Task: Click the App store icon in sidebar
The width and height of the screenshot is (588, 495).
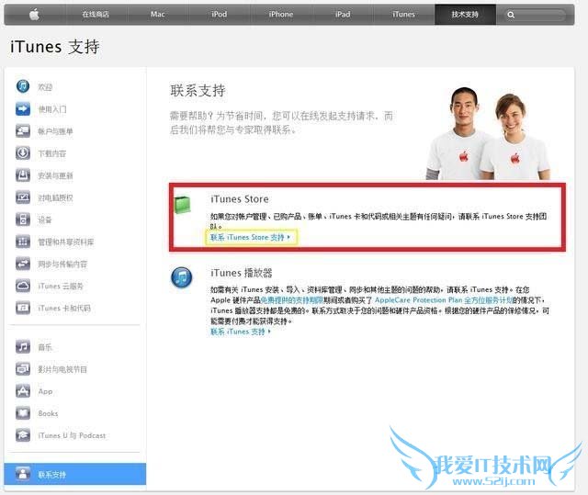Action: pos(23,391)
